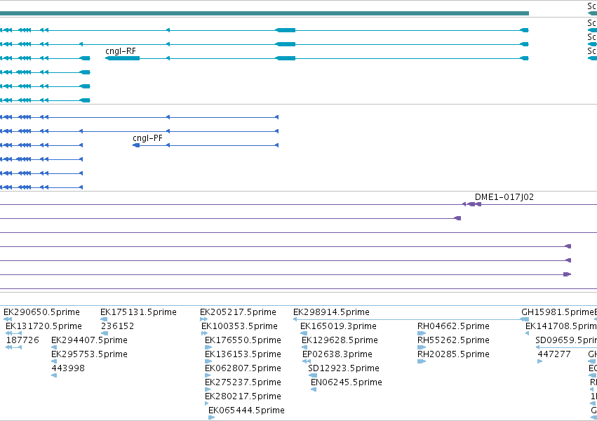Select the EK275237.5prime label

[x=243, y=382]
